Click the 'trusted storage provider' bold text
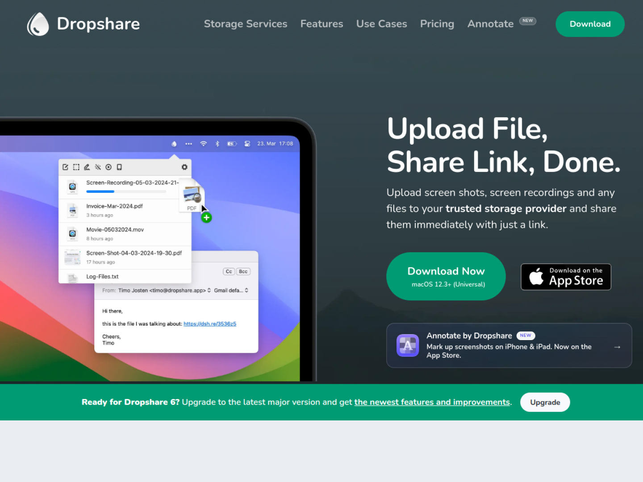Viewport: 643px width, 482px height. 506,208
